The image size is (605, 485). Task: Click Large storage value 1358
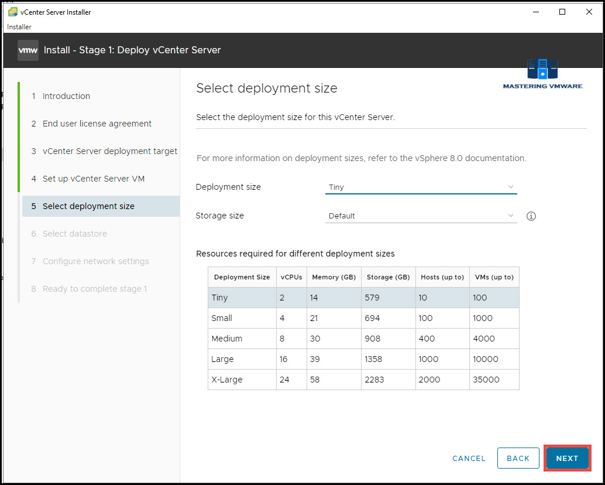[x=373, y=359]
